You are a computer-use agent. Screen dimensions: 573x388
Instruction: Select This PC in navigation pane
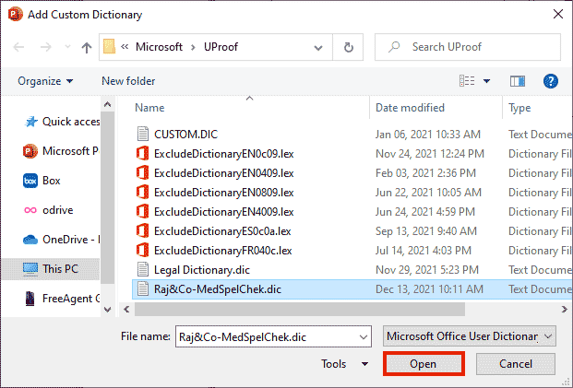(x=51, y=269)
